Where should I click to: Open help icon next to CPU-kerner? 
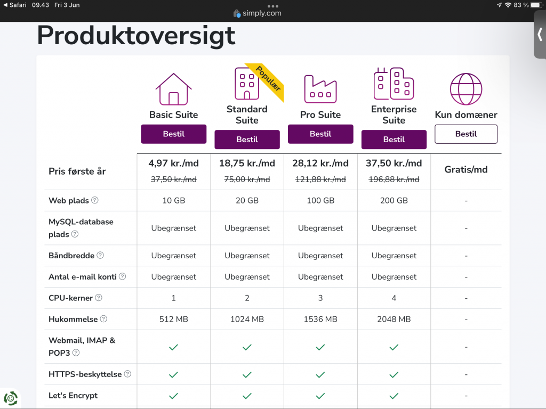tap(99, 298)
